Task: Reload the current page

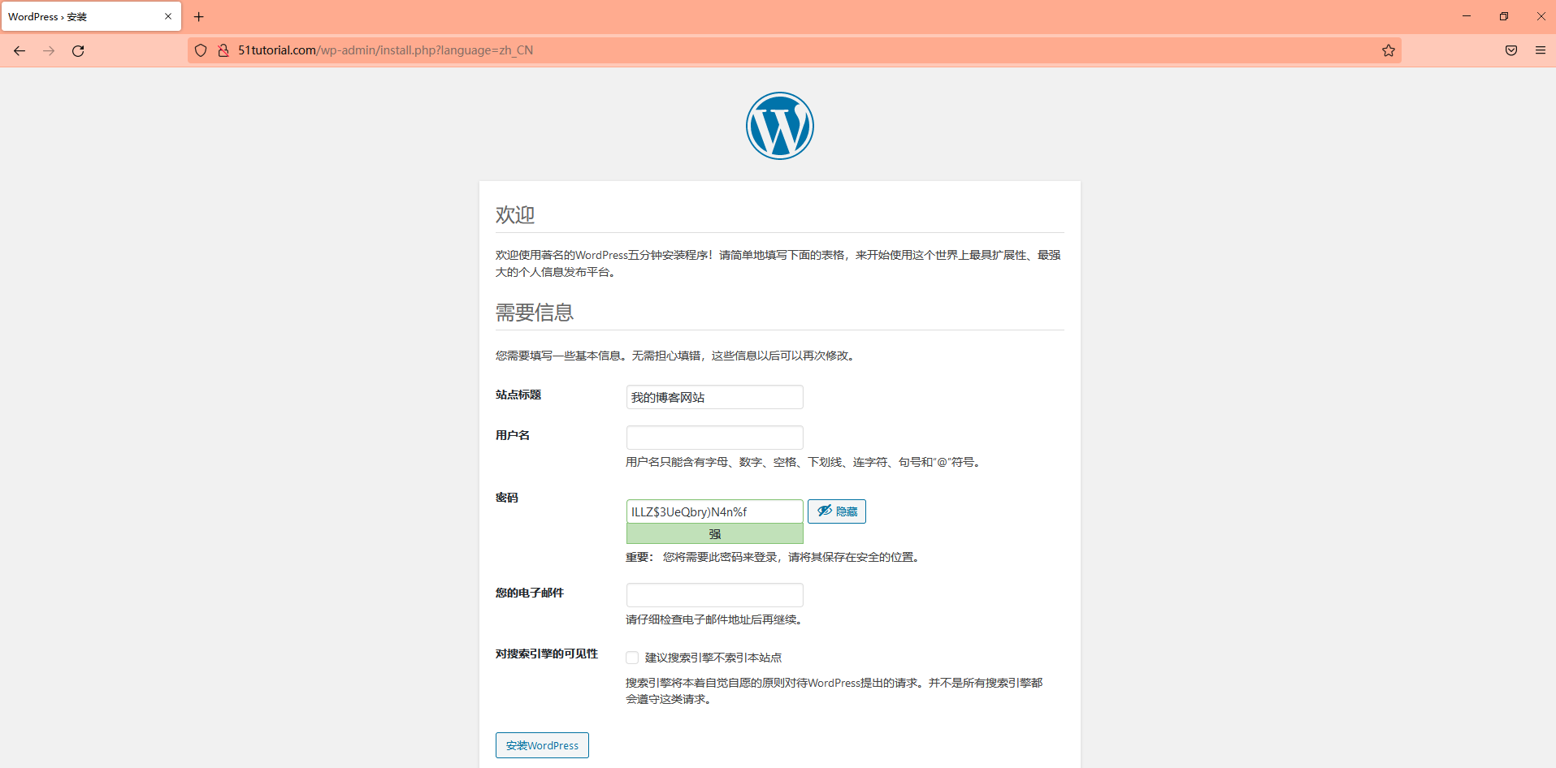Action: tap(78, 50)
